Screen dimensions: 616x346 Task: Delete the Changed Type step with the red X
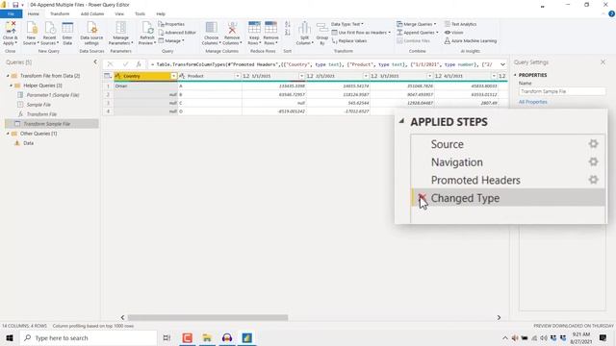pyautogui.click(x=422, y=198)
